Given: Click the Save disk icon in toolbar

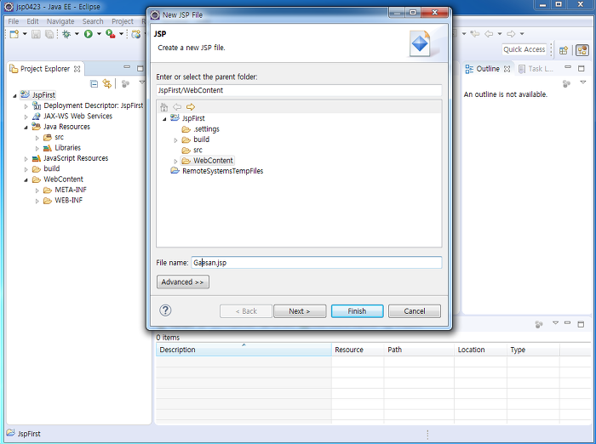Looking at the screenshot, I should pos(36,34).
